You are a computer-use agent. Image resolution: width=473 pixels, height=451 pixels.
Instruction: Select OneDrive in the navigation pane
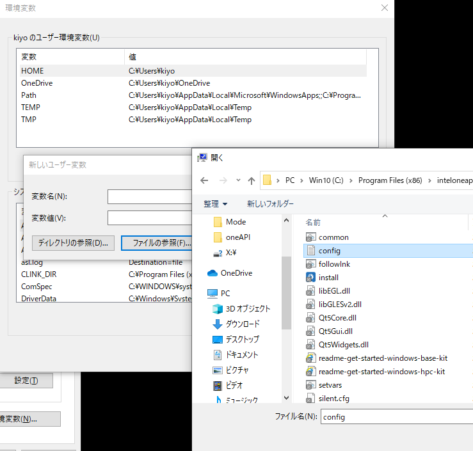click(230, 273)
